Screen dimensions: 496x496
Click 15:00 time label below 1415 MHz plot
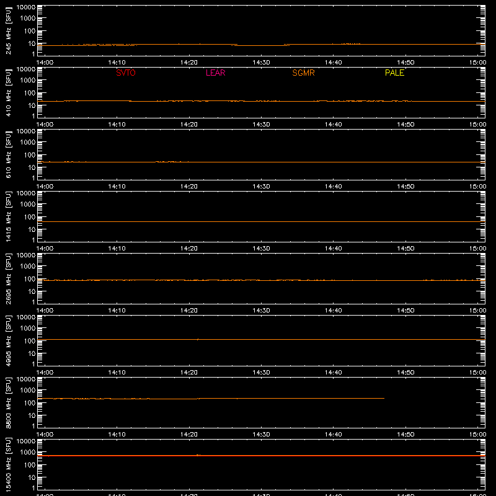477,249
